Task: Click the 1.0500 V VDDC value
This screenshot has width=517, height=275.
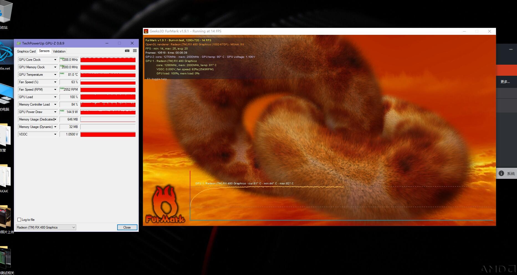Action: 69,134
